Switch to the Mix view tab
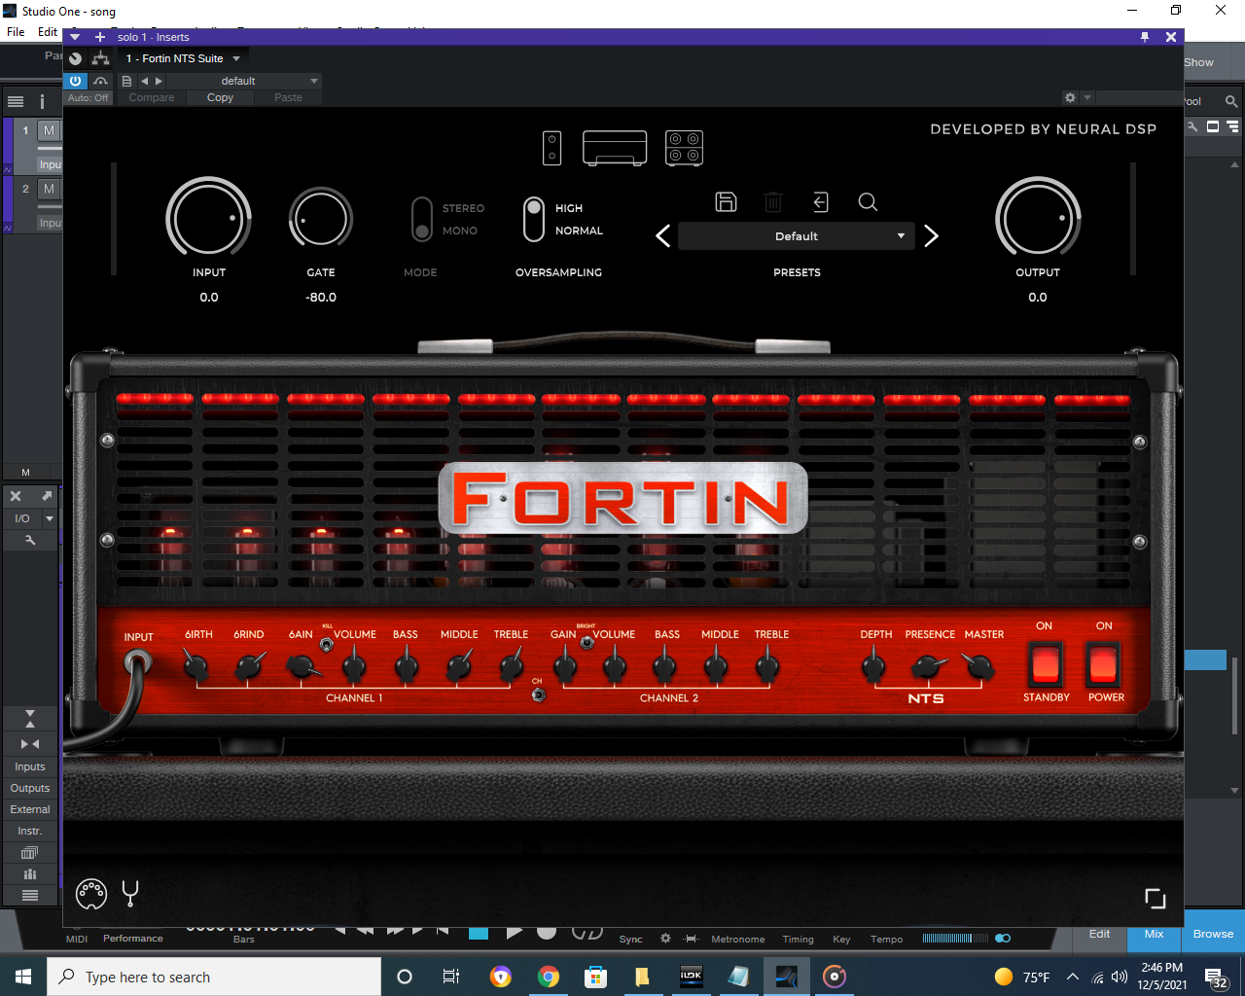 click(x=1155, y=934)
